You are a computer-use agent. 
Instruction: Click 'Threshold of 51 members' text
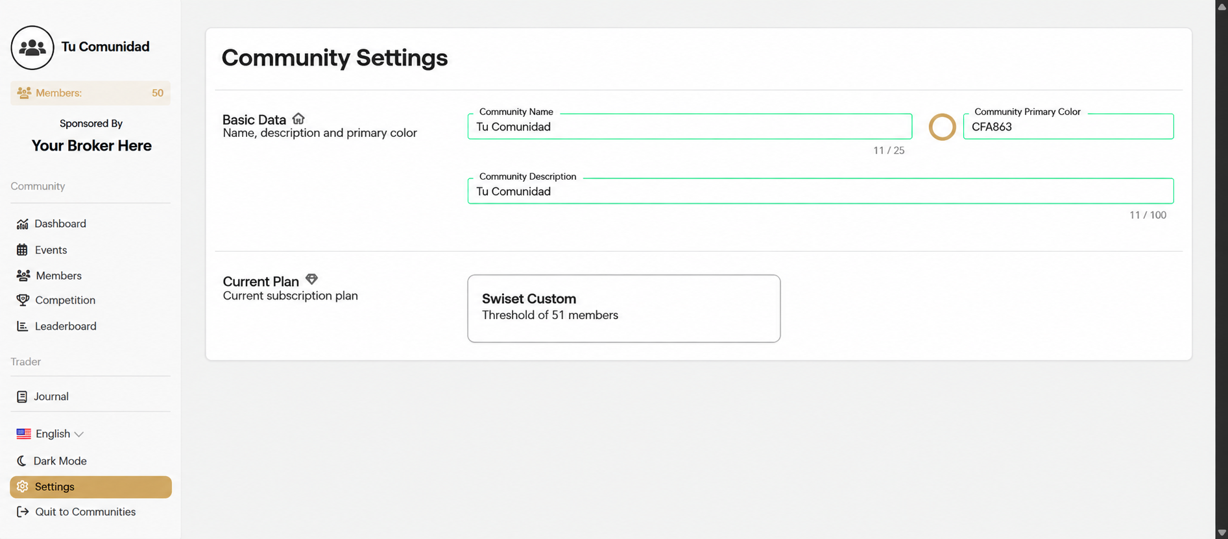click(x=550, y=315)
